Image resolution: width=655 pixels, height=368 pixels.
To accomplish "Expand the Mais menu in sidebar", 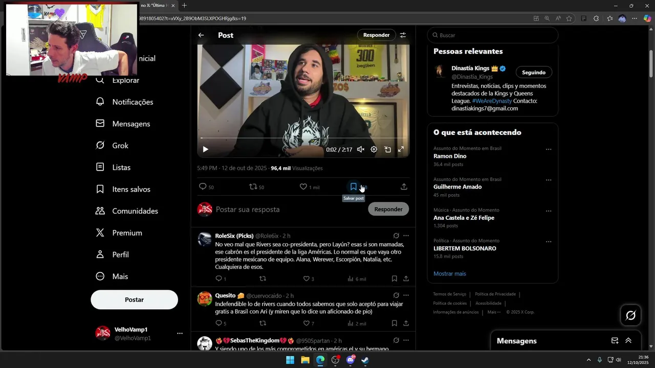I will 113,277.
